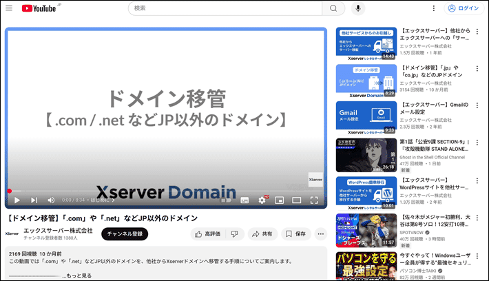
Task: Dislike the video thumbs-down
Action: tap(235, 234)
